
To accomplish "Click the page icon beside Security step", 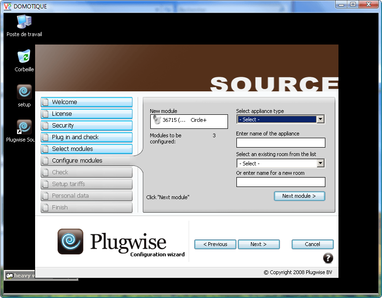I will pyautogui.click(x=45, y=126).
